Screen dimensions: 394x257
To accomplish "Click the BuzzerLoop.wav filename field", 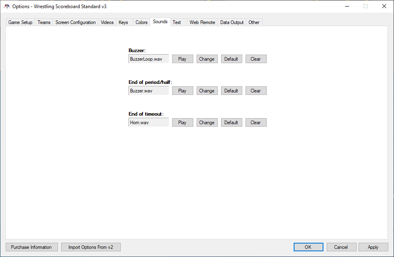I will point(148,59).
